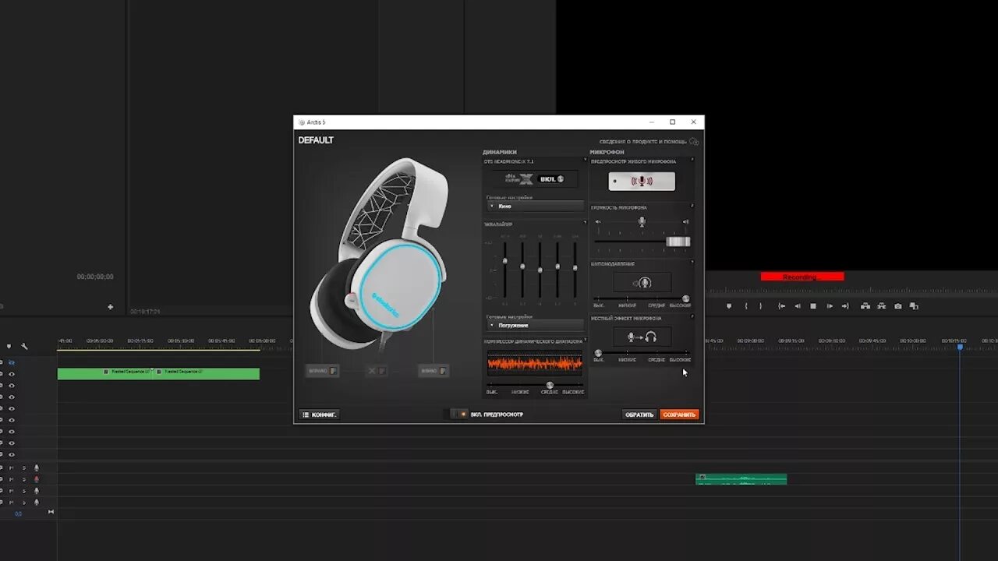The width and height of the screenshot is (998, 561).
Task: Click the timeline marker icon beside wrench
Action: point(9,346)
